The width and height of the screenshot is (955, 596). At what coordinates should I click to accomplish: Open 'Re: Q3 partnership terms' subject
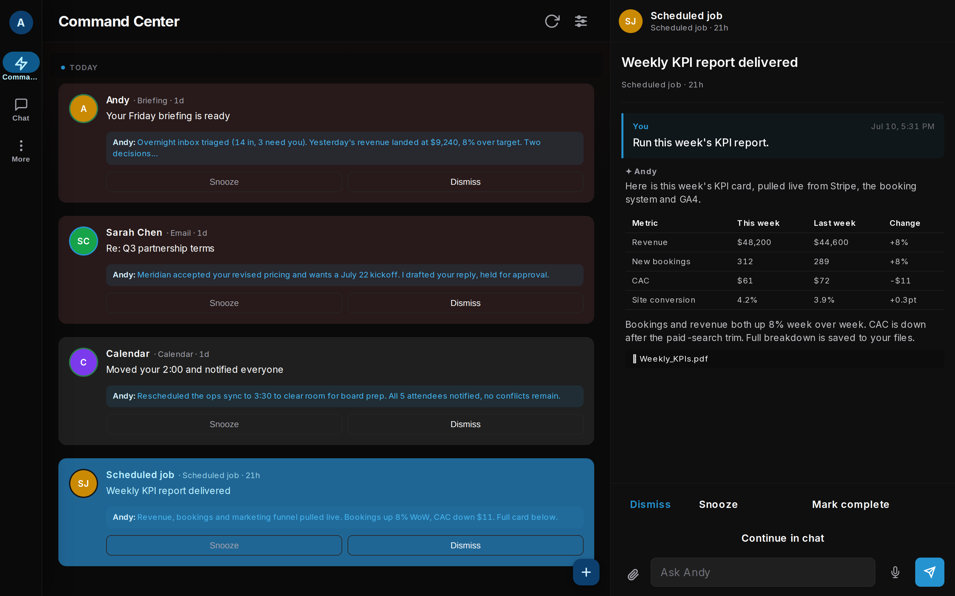pyautogui.click(x=160, y=248)
